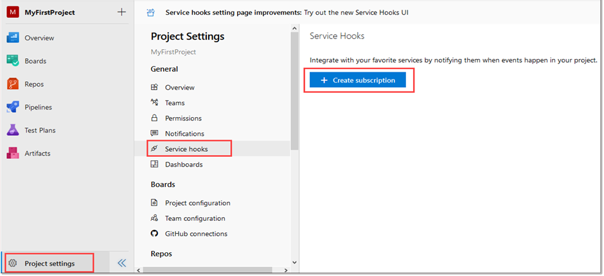Open the Repos icon in sidebar
Screen dimensions: 604x276
13,84
